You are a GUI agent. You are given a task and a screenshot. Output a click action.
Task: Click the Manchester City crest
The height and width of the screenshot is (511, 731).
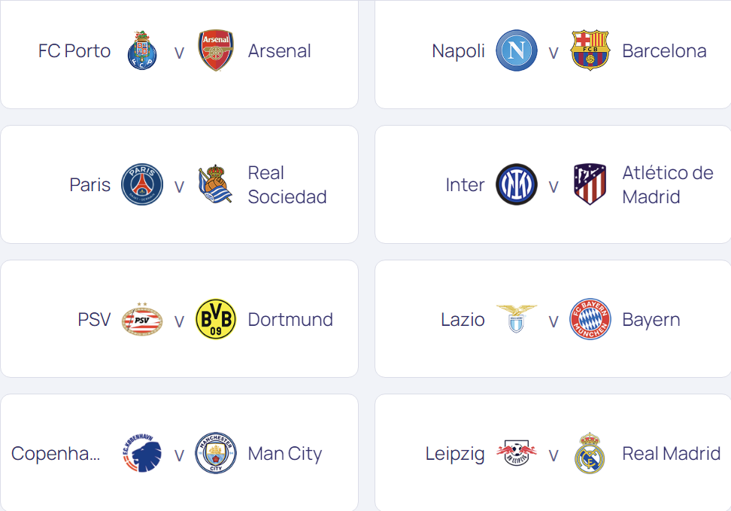click(x=216, y=454)
